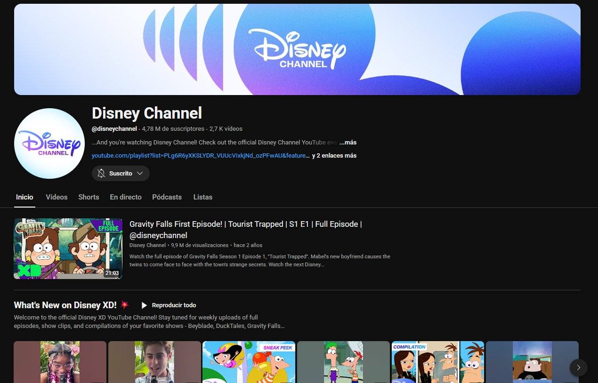Click the Disney XD welcome description text

point(149,322)
